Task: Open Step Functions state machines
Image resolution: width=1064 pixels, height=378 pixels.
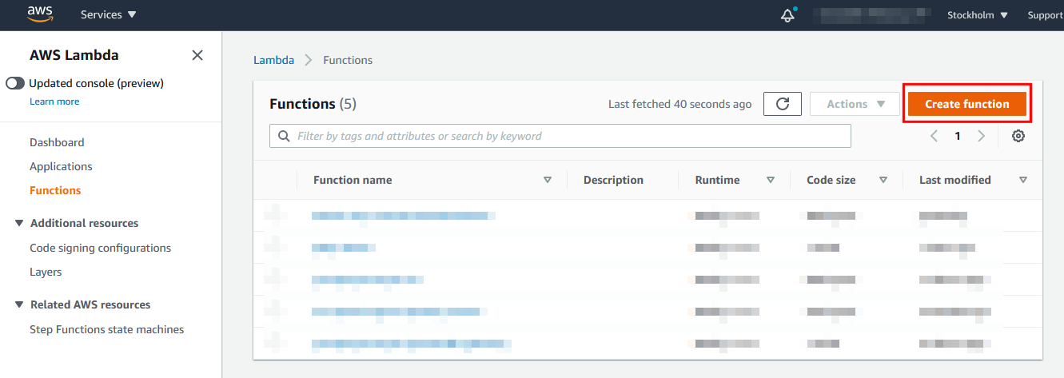Action: [x=107, y=329]
